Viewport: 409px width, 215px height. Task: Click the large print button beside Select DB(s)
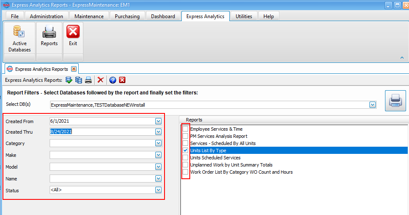[x=396, y=101]
